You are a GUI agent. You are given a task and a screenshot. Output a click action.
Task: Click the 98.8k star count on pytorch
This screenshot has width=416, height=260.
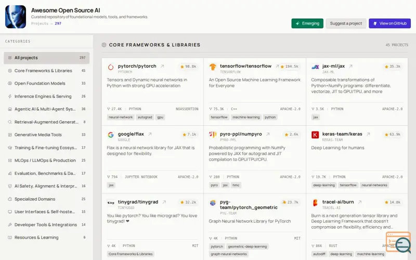click(188, 67)
